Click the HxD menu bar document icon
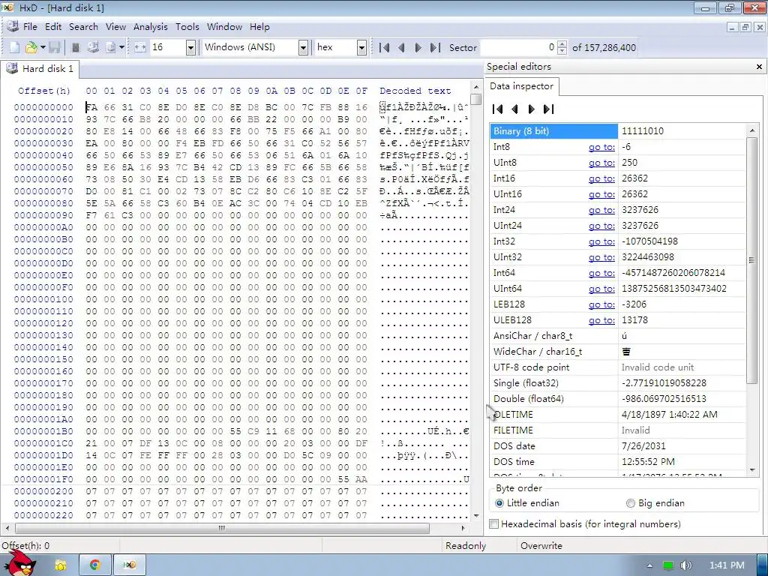Screen dimensions: 768x576 pos(12,27)
